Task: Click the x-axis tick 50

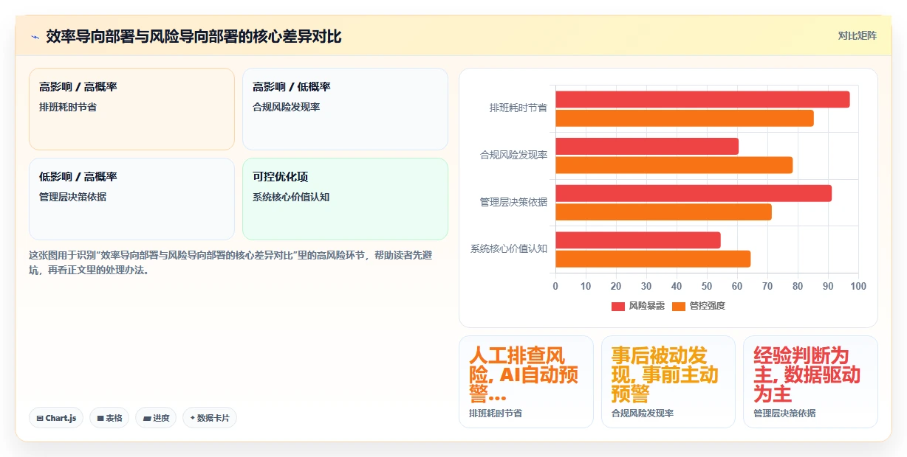Action: click(x=707, y=286)
